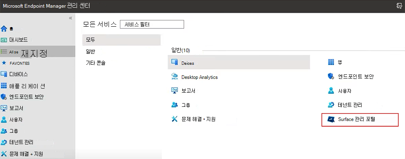Click the 애플 리 케이 션 sidebar label

click(x=27, y=86)
